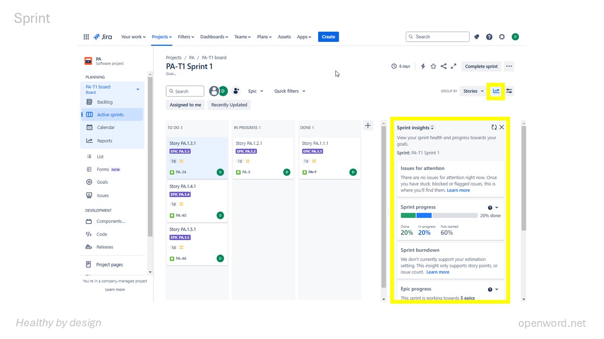Click the Projects breadcrumb link
Screen dimensions: 604x339
pos(174,57)
